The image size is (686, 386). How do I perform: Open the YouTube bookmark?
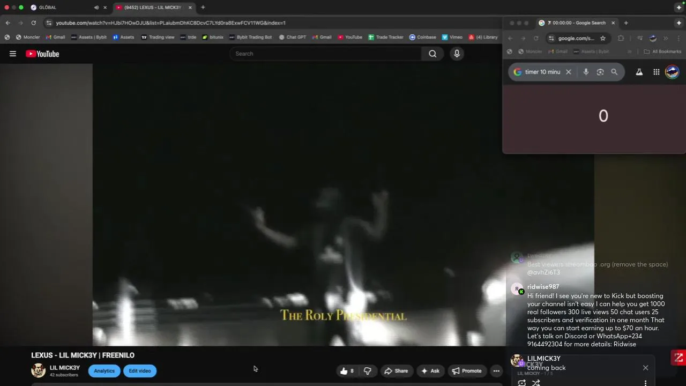coord(350,38)
